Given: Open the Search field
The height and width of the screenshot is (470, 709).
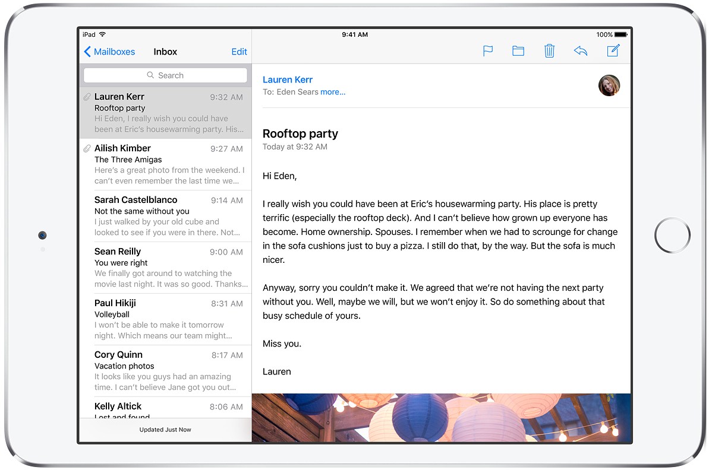Looking at the screenshot, I should [165, 75].
